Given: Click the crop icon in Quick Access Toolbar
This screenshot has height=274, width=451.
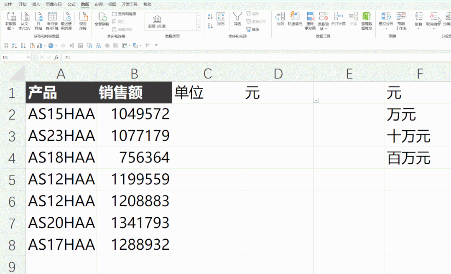Looking at the screenshot, I should point(148,46).
